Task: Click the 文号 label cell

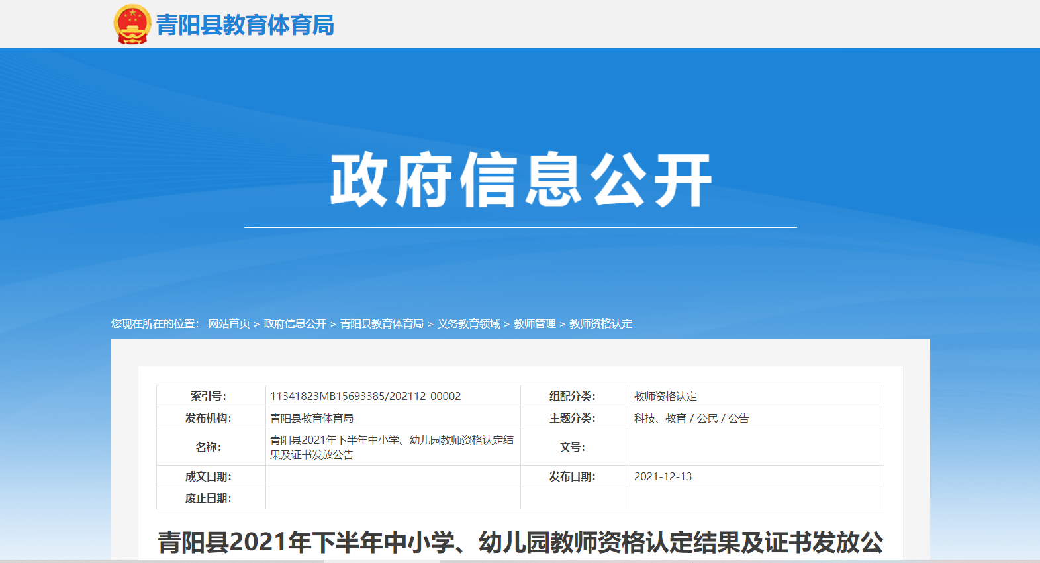Action: click(573, 447)
